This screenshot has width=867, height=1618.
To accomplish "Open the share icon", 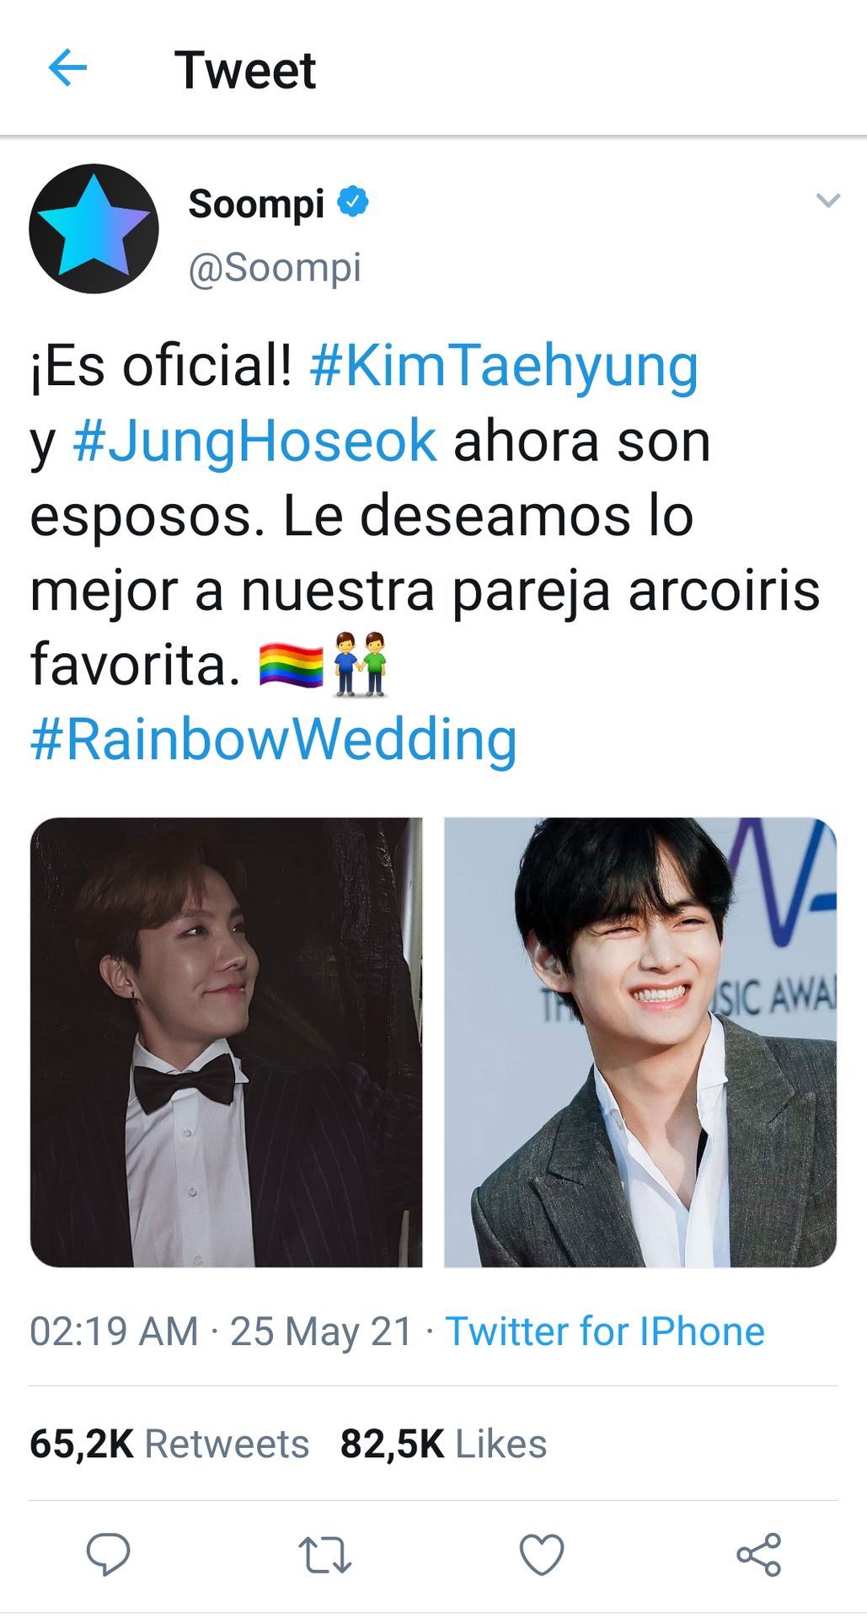I will (x=758, y=1555).
